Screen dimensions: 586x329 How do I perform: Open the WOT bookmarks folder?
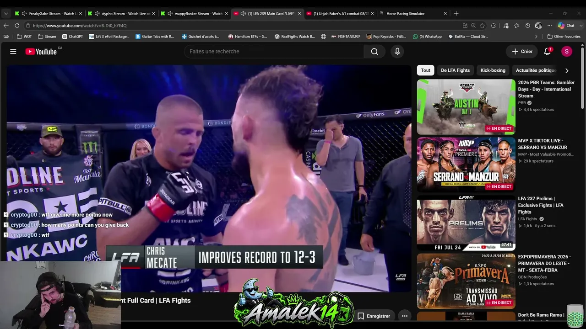click(x=24, y=37)
